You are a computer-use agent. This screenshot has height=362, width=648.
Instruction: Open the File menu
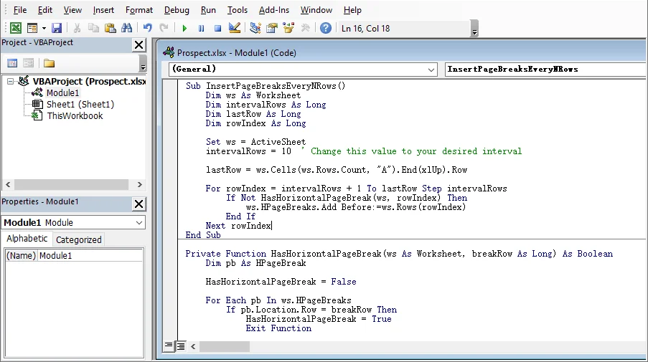click(20, 10)
